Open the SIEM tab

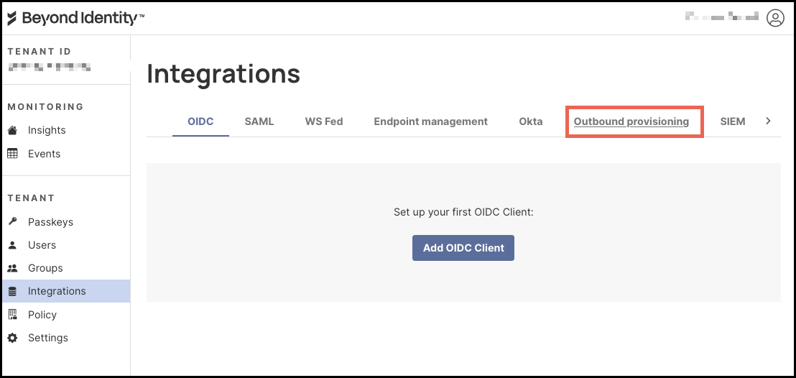pyautogui.click(x=733, y=121)
